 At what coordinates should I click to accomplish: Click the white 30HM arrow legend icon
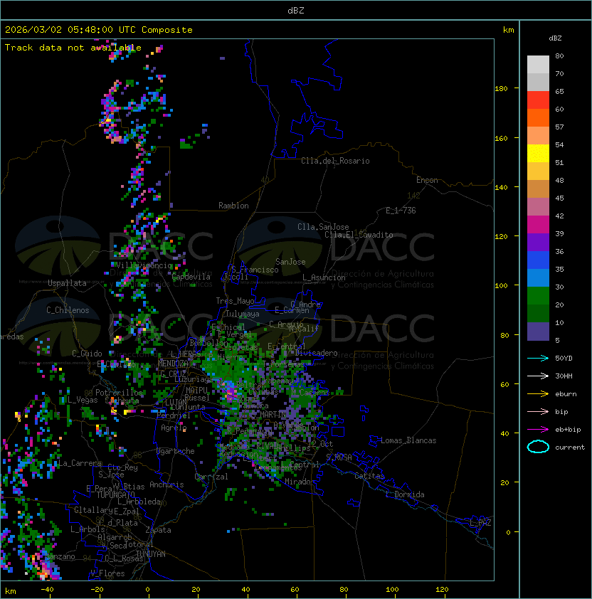(x=538, y=376)
